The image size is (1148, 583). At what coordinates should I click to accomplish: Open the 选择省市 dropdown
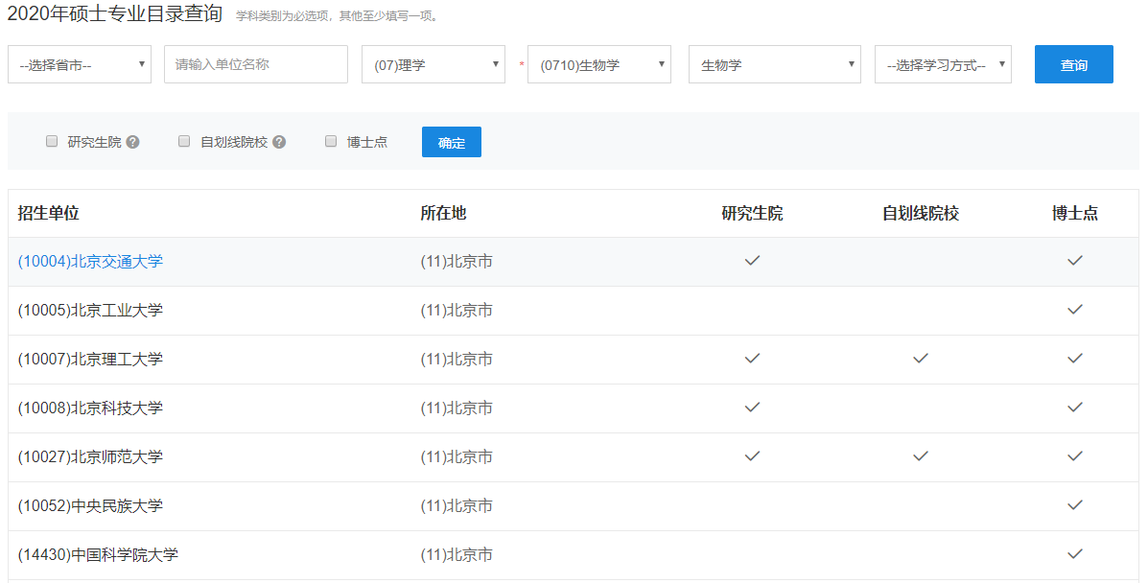tap(80, 64)
